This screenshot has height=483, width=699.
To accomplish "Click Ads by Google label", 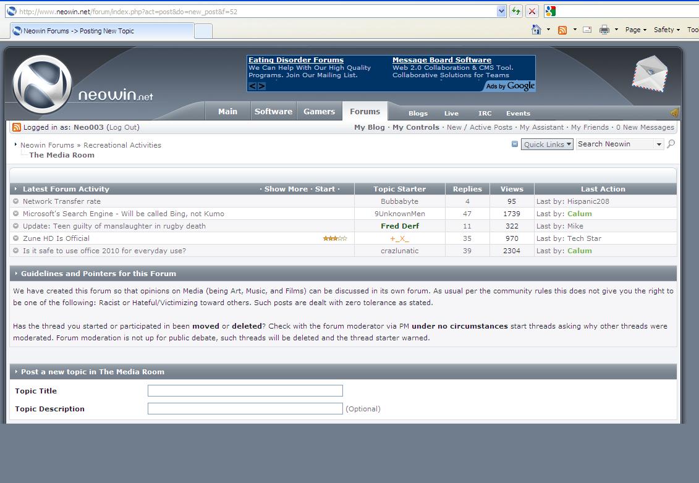I will 510,86.
